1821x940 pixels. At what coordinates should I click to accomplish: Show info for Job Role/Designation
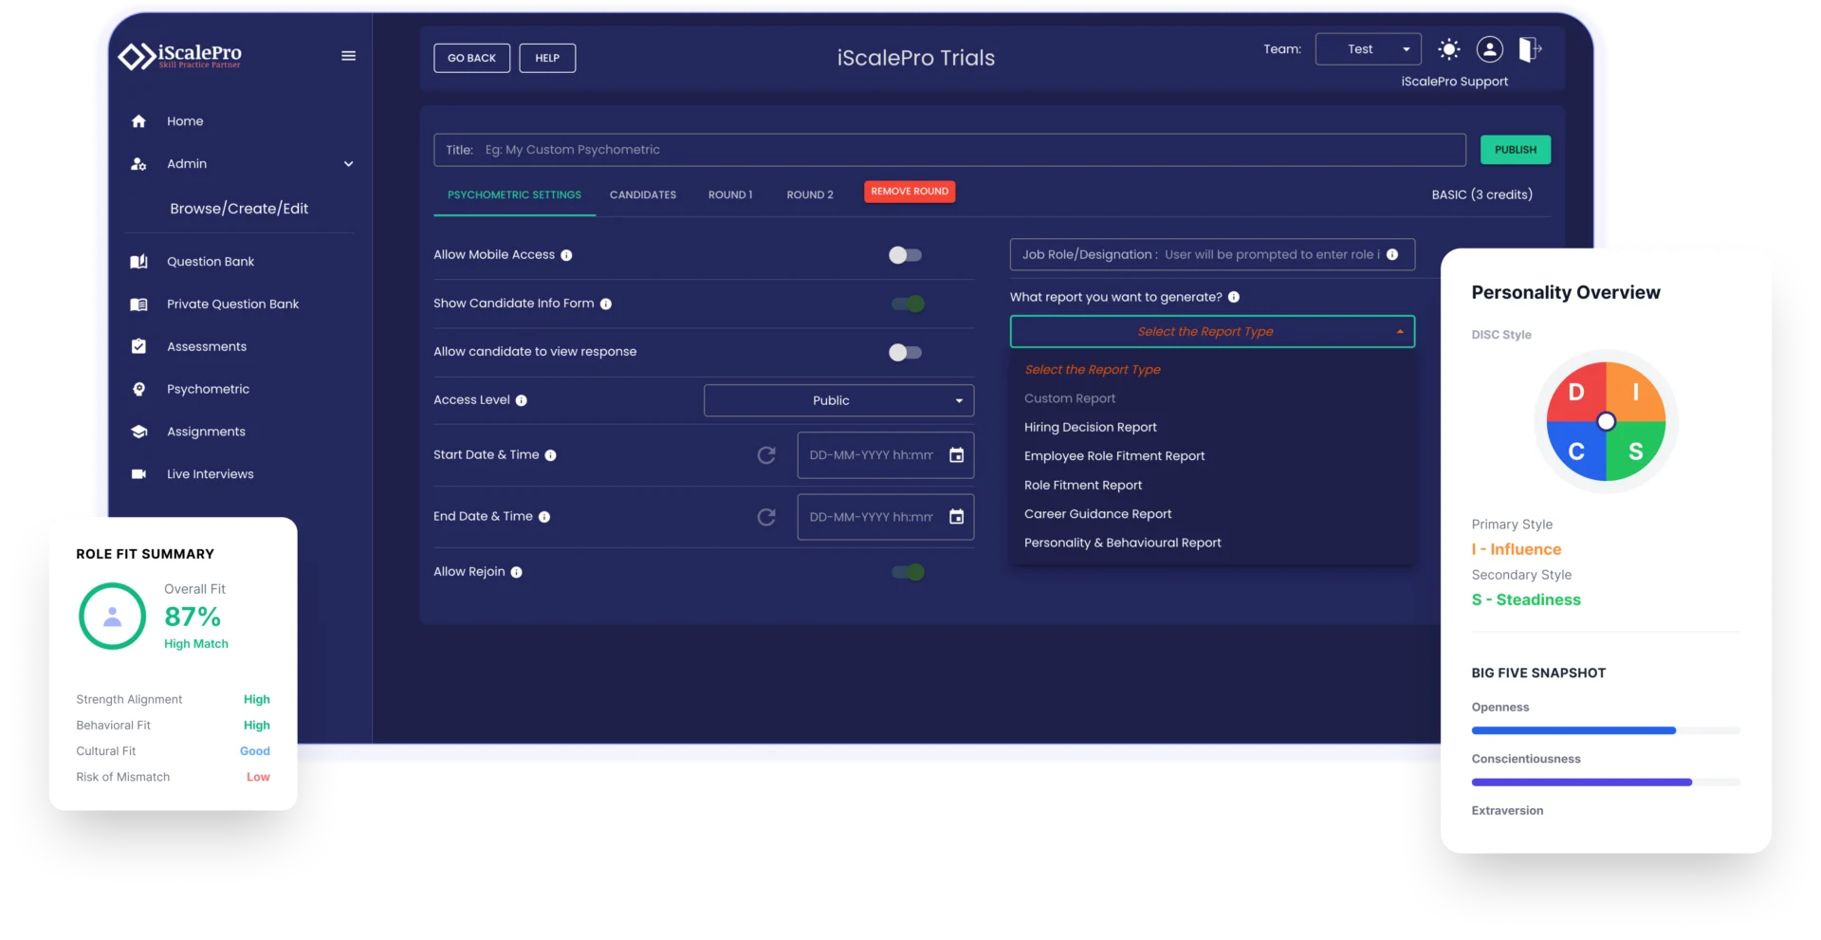pyautogui.click(x=1392, y=254)
